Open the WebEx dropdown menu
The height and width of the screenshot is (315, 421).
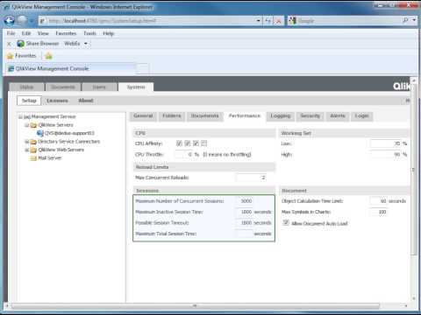click(86, 44)
